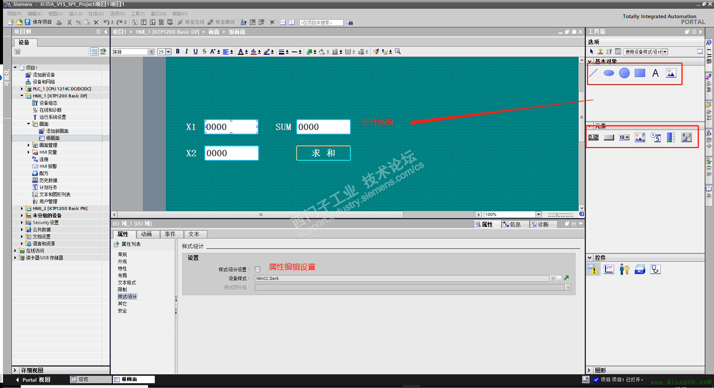
Task: Select the Line tool in basic objects
Action: (593, 73)
